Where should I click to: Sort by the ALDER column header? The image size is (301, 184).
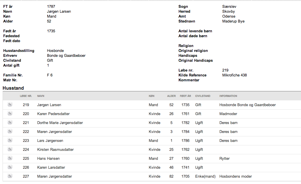click(x=172, y=96)
